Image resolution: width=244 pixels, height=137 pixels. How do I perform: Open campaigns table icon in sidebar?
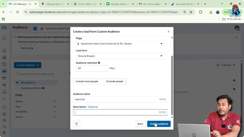(x=4, y=57)
